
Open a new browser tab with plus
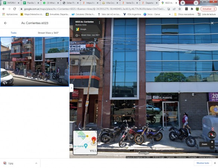pos(183,3)
